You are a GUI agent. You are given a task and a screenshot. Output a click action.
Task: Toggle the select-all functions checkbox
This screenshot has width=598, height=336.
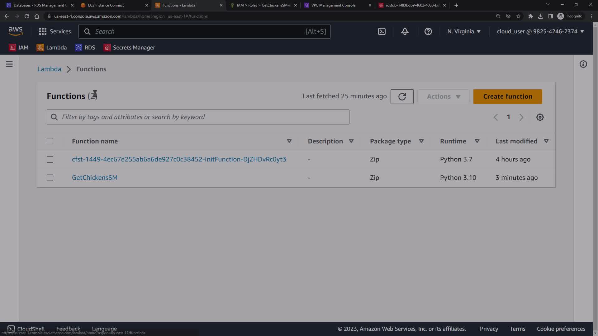[50, 141]
